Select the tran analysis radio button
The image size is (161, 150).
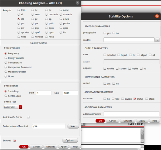coord(19,10)
